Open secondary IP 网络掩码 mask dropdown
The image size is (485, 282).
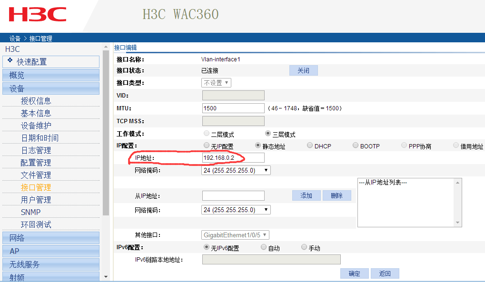tap(236, 210)
